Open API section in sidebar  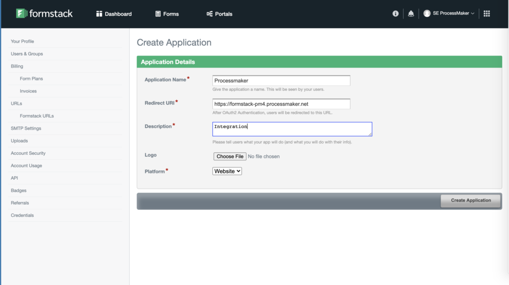pyautogui.click(x=14, y=178)
